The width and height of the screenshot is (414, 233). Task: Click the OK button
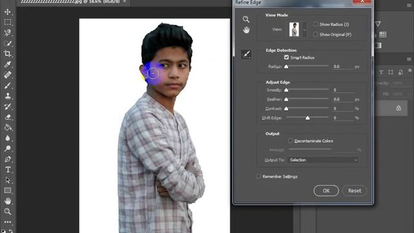click(x=326, y=191)
